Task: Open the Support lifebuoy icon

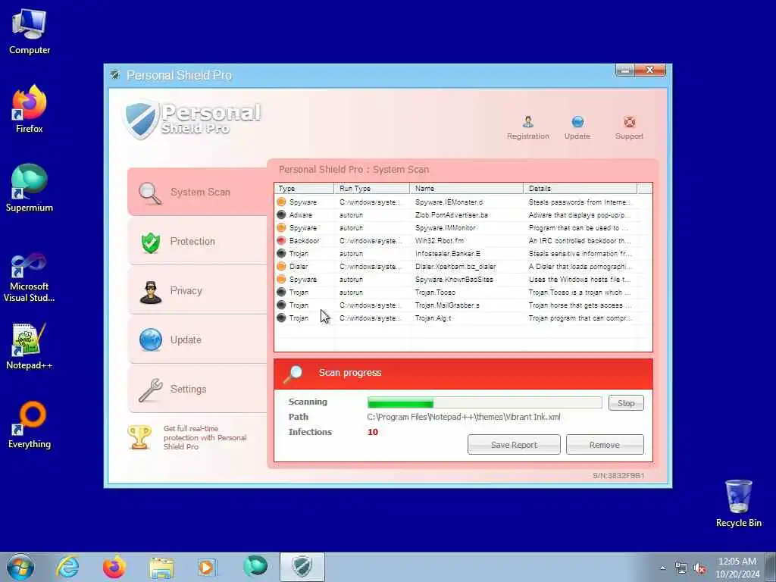Action: [629, 122]
